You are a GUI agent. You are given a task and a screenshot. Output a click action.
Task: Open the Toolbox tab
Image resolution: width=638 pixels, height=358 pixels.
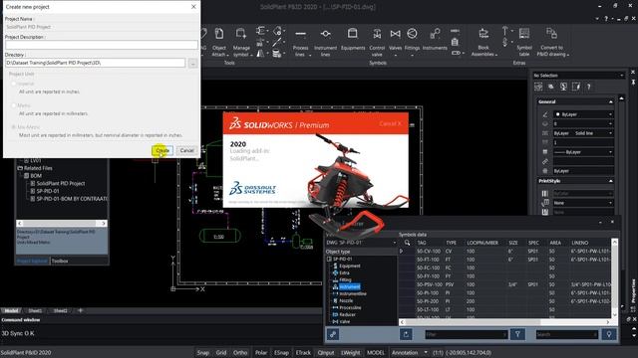pyautogui.click(x=60, y=261)
